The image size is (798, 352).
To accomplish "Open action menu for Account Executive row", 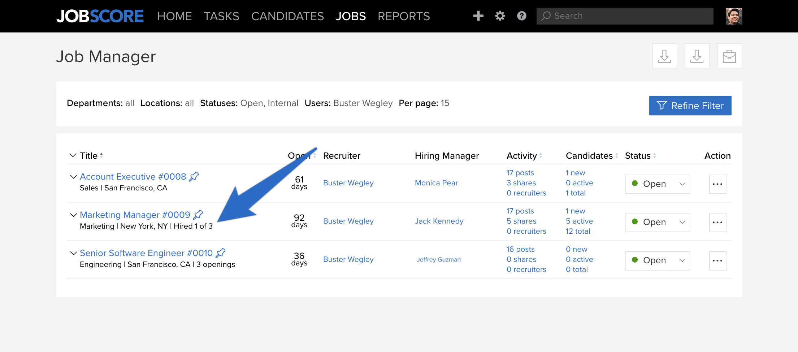I will coord(717,184).
